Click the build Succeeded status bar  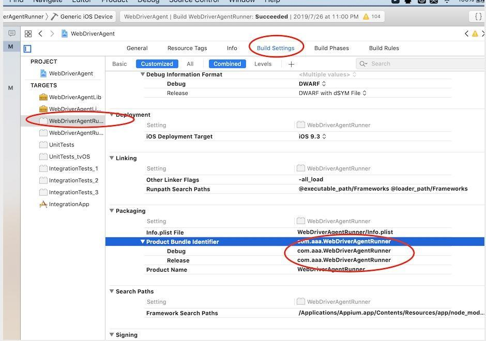[x=252, y=17]
